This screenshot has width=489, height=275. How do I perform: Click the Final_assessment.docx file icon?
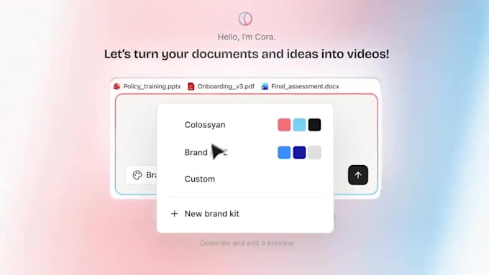click(x=265, y=87)
